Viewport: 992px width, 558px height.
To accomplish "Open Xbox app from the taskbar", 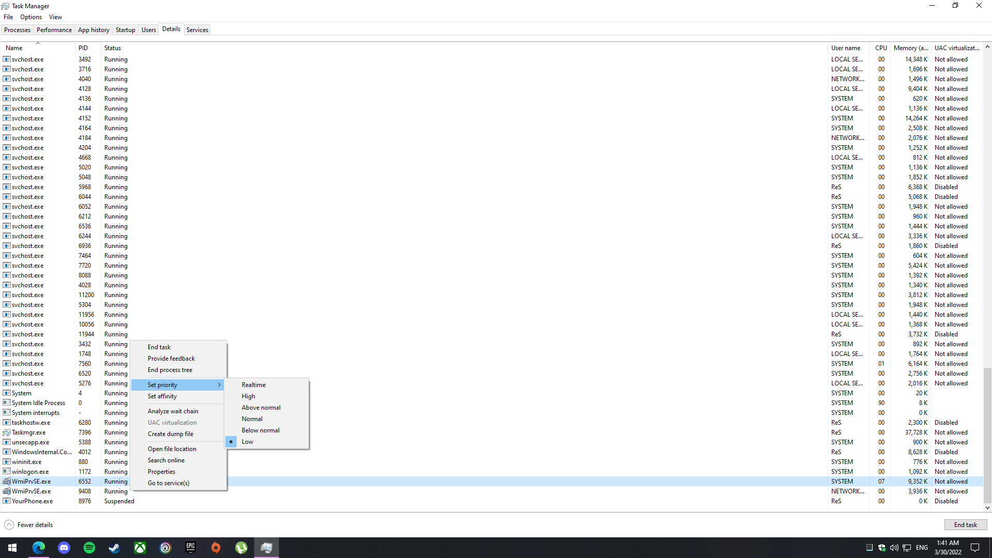I will (140, 548).
